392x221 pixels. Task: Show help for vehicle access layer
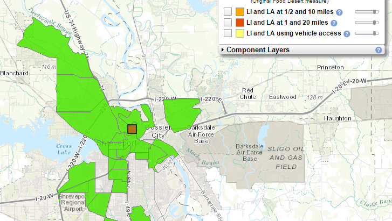(347, 34)
